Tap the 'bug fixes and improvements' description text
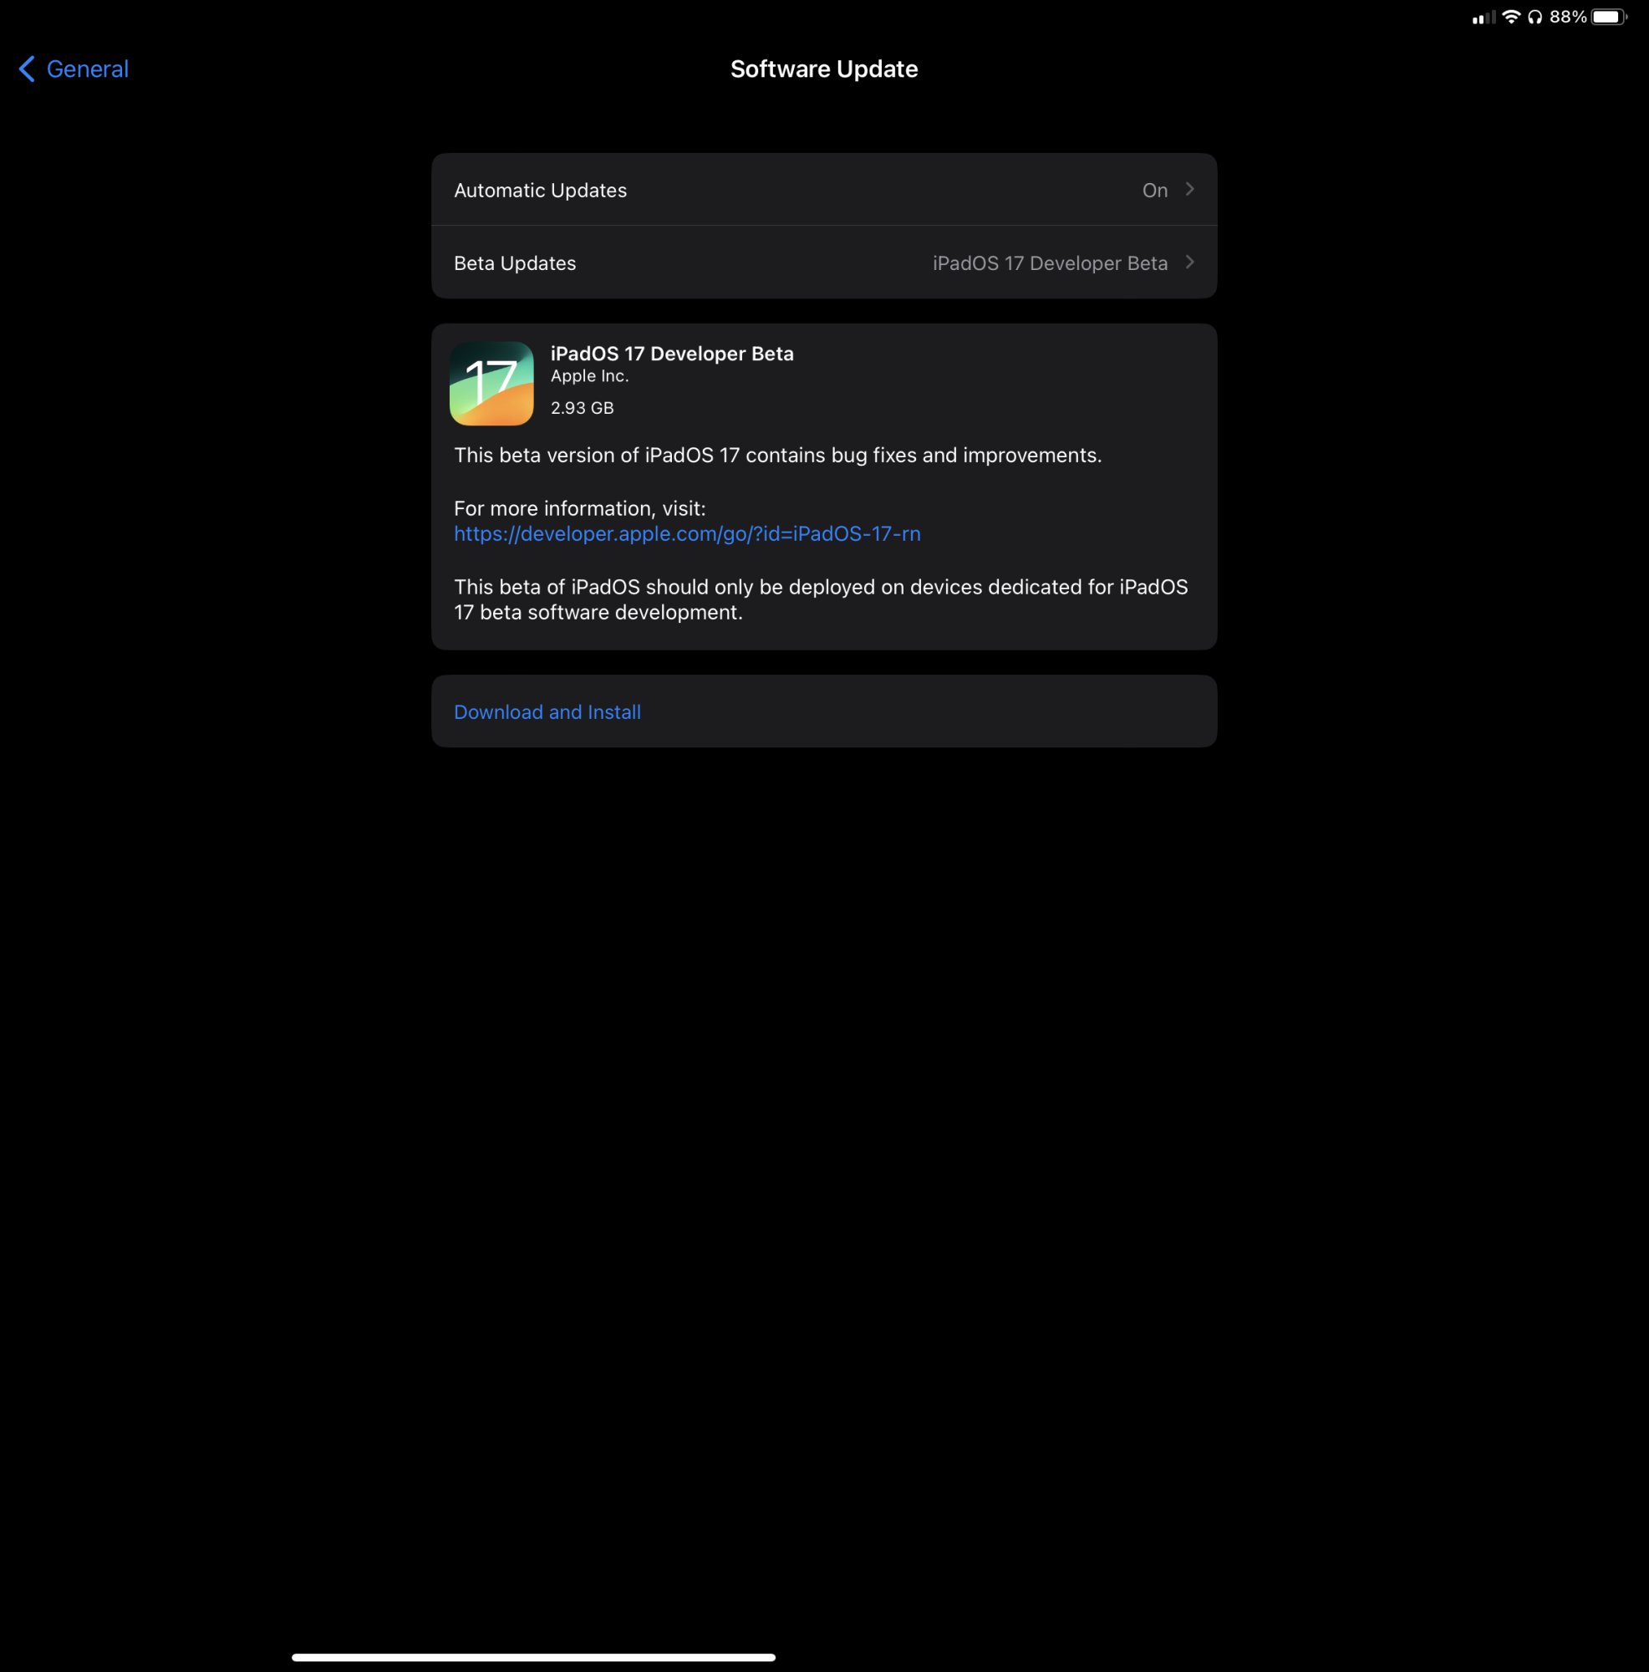Viewport: 1649px width, 1672px height. click(x=778, y=456)
